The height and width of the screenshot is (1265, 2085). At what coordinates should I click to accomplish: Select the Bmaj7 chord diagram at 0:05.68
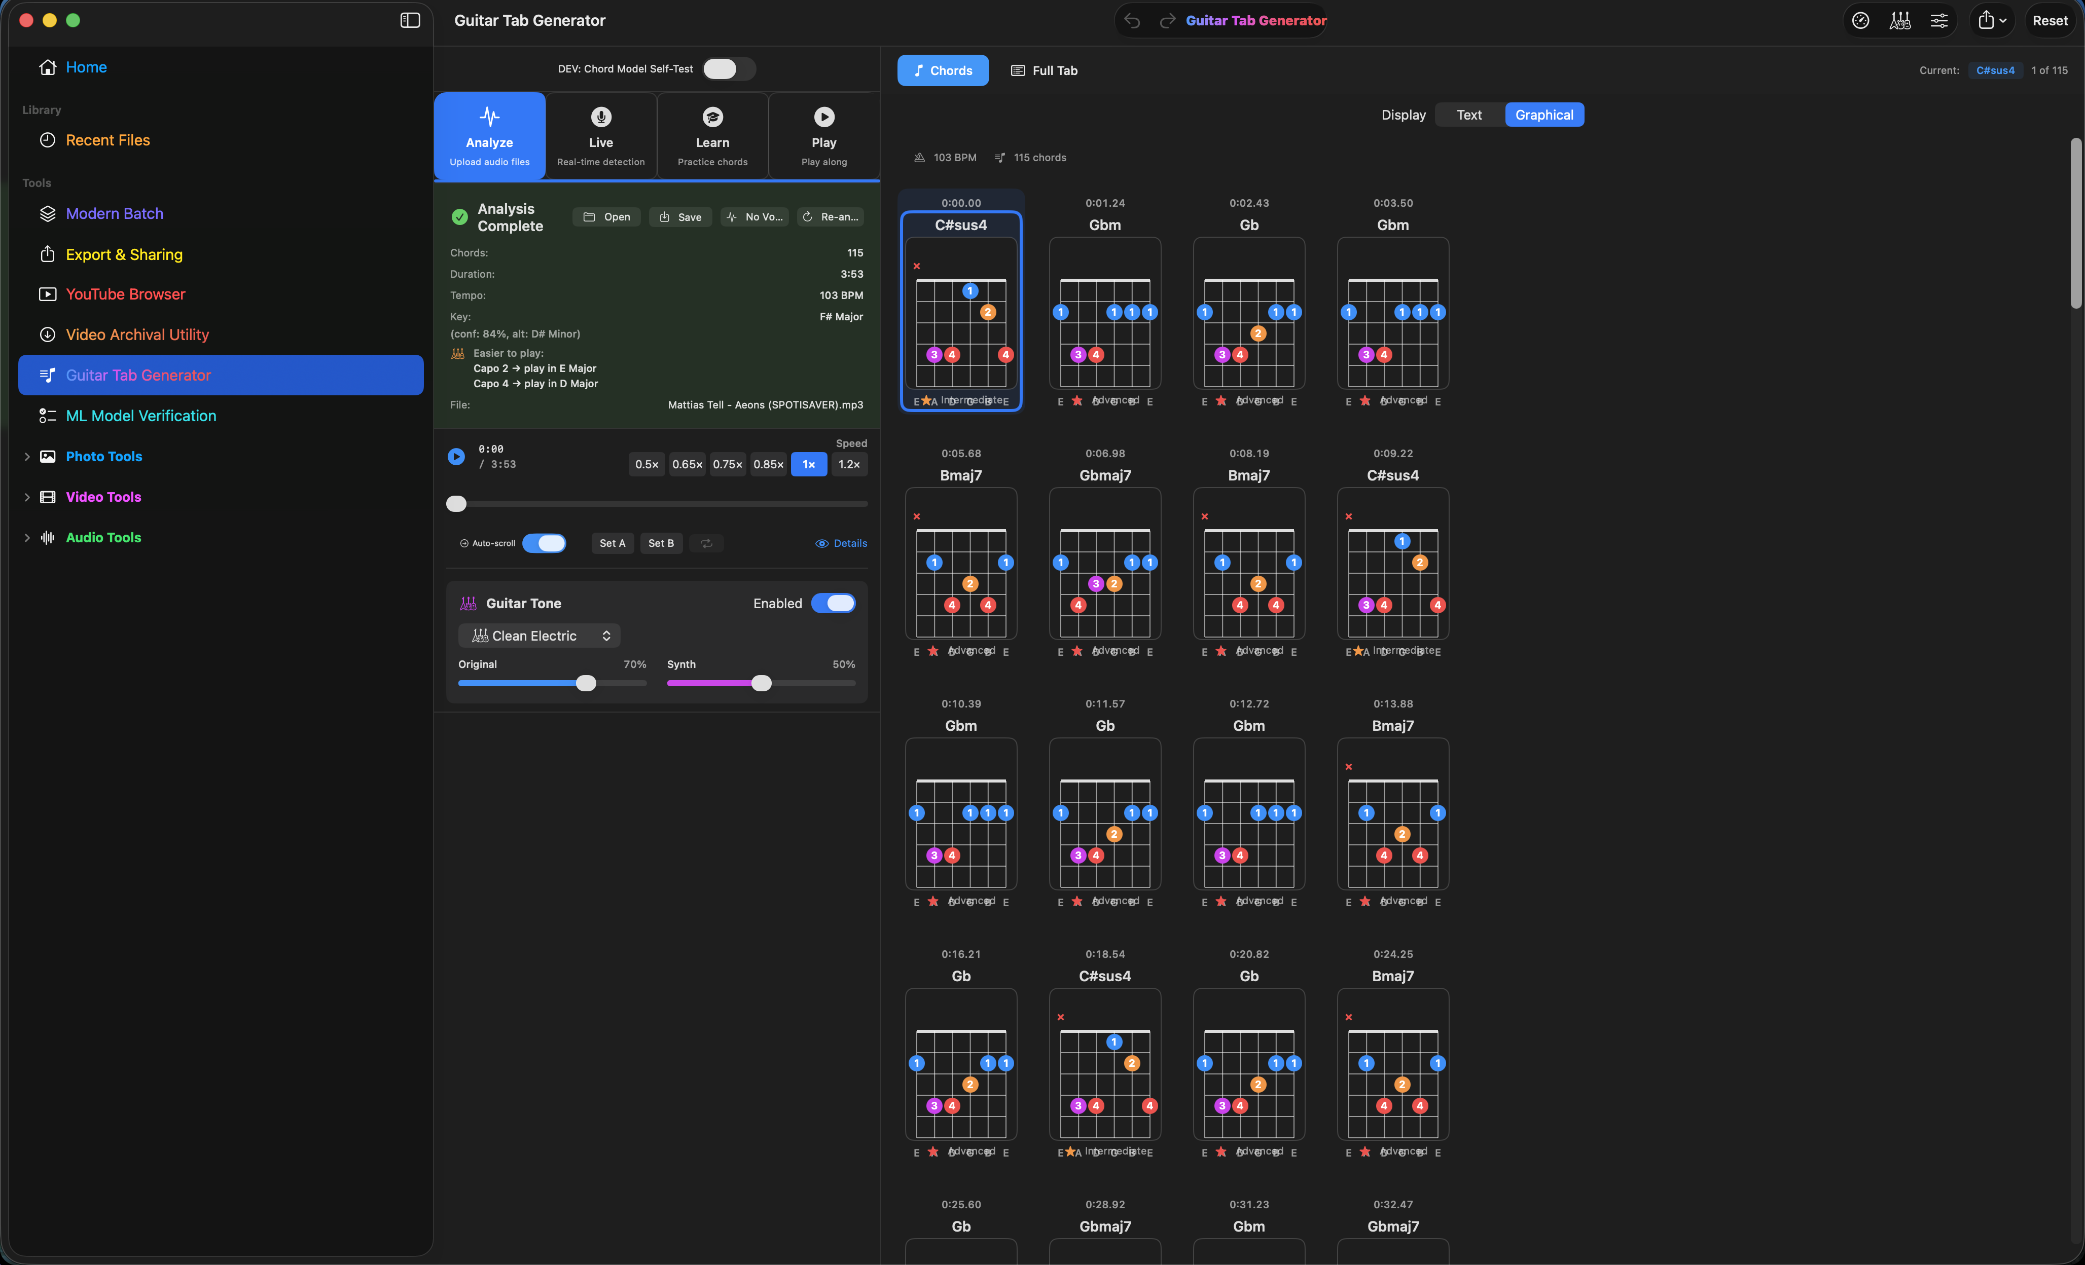click(x=961, y=563)
